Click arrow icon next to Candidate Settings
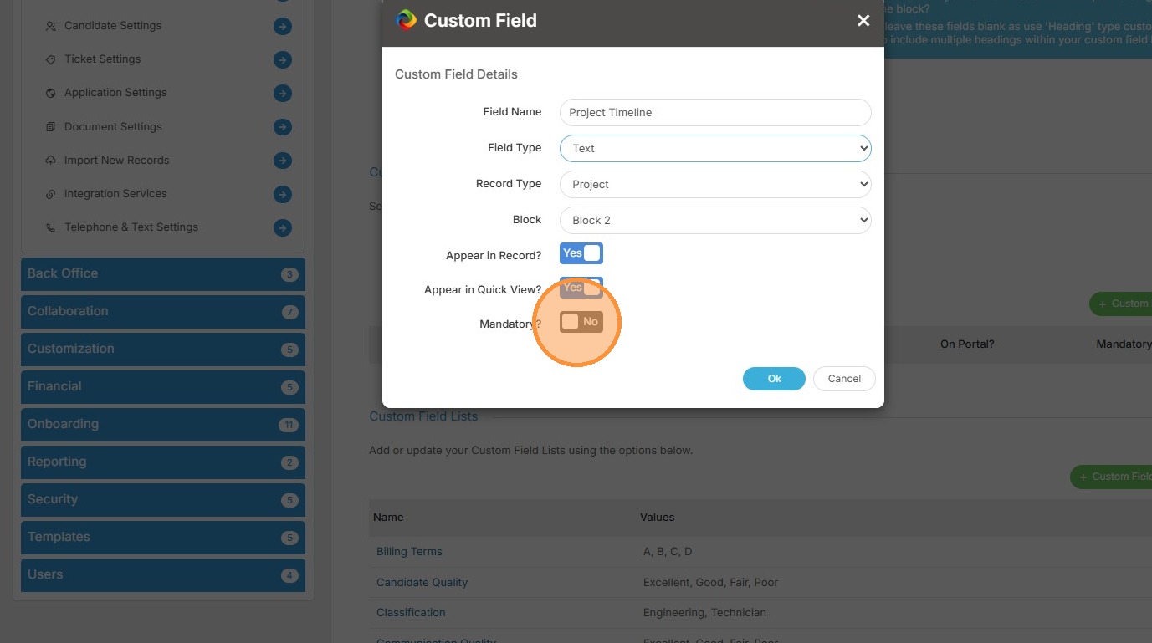Viewport: 1152px width, 643px height. [x=283, y=27]
